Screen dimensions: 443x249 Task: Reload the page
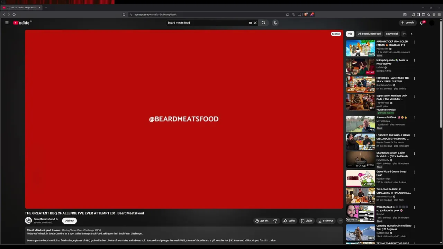pyautogui.click(x=14, y=15)
